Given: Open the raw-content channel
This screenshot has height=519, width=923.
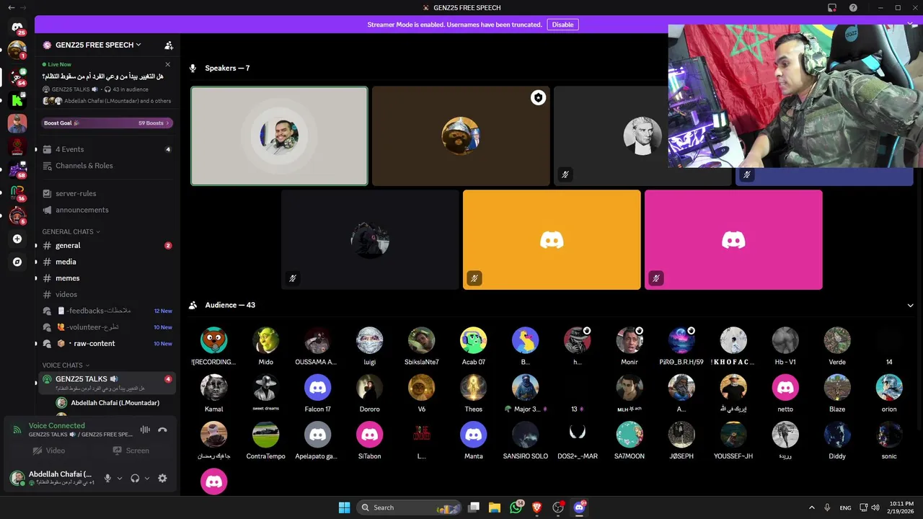Looking at the screenshot, I should 107,343.
